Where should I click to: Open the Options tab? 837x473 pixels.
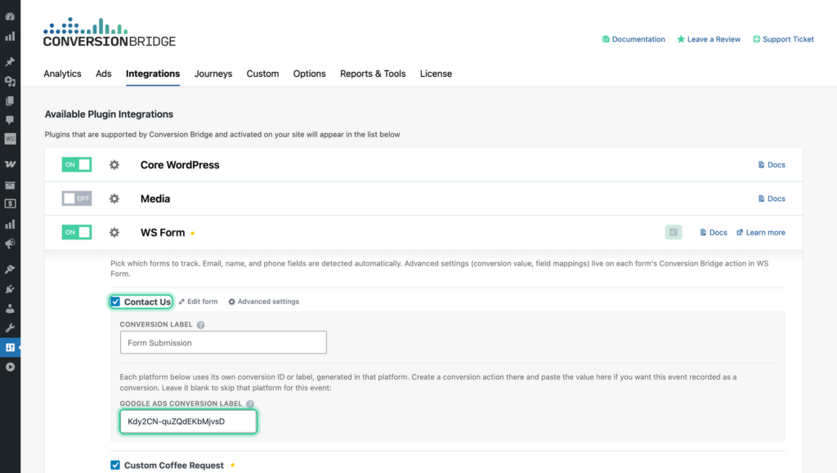pyautogui.click(x=309, y=74)
